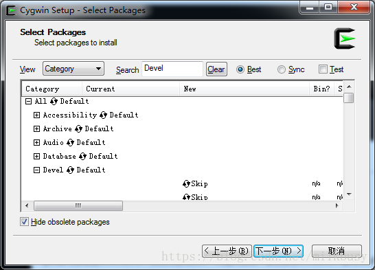Click the Clear search button

[216, 69]
